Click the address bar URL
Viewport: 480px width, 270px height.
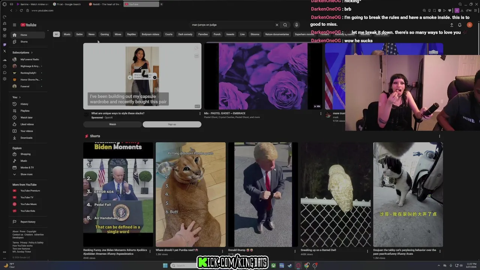pos(42,10)
